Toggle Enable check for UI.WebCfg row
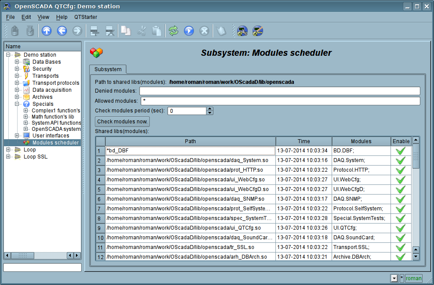Screen dimensions: 434x285 pyautogui.click(x=401, y=180)
